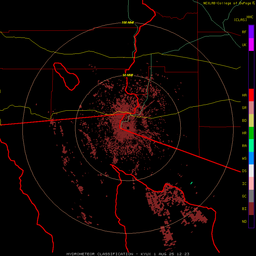256x256 pixels.
Task: Click the 12:23 timestamp in caption
Action: click(184, 254)
